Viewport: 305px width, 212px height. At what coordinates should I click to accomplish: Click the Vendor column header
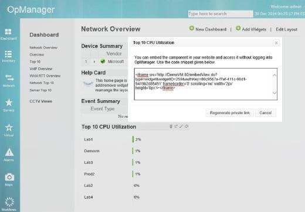114,53
